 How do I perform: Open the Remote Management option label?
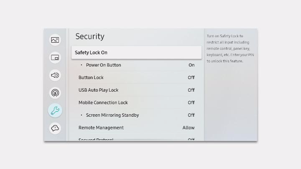(x=101, y=128)
